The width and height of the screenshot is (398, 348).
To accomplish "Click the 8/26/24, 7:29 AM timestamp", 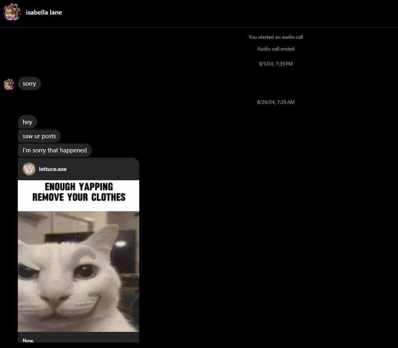I will pyautogui.click(x=276, y=102).
